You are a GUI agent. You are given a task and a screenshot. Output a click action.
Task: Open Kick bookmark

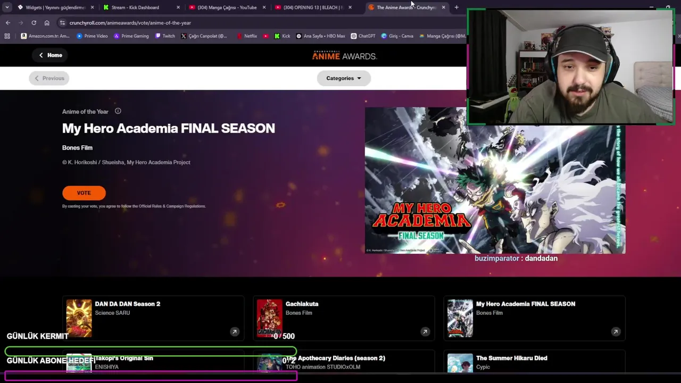(283, 36)
